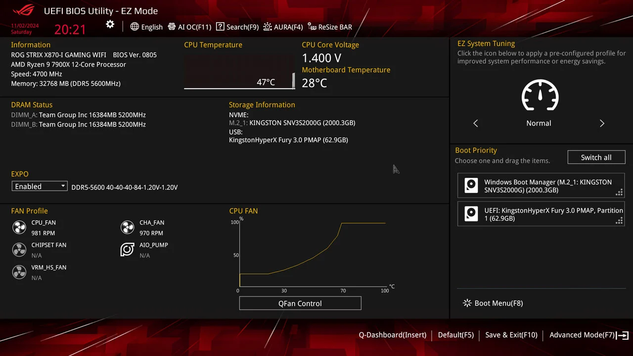
Task: Click the AIO_PUMP icon
Action: tap(127, 250)
